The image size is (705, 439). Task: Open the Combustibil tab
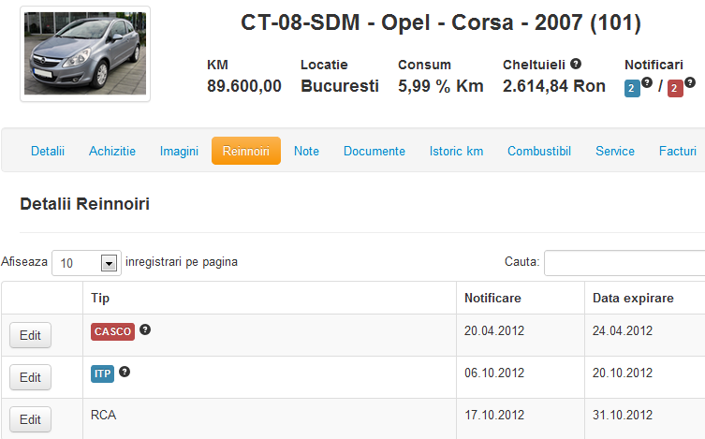coord(539,151)
